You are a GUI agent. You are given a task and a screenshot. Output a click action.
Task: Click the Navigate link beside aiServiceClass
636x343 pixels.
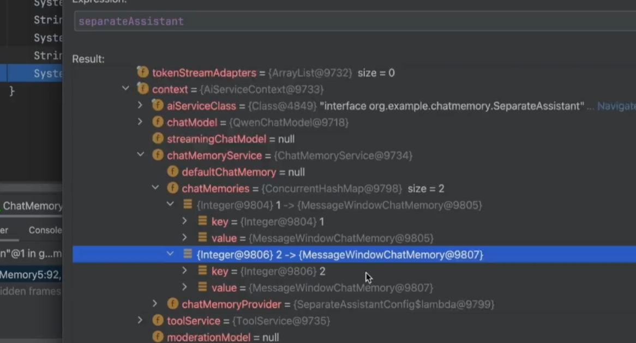tap(616, 106)
